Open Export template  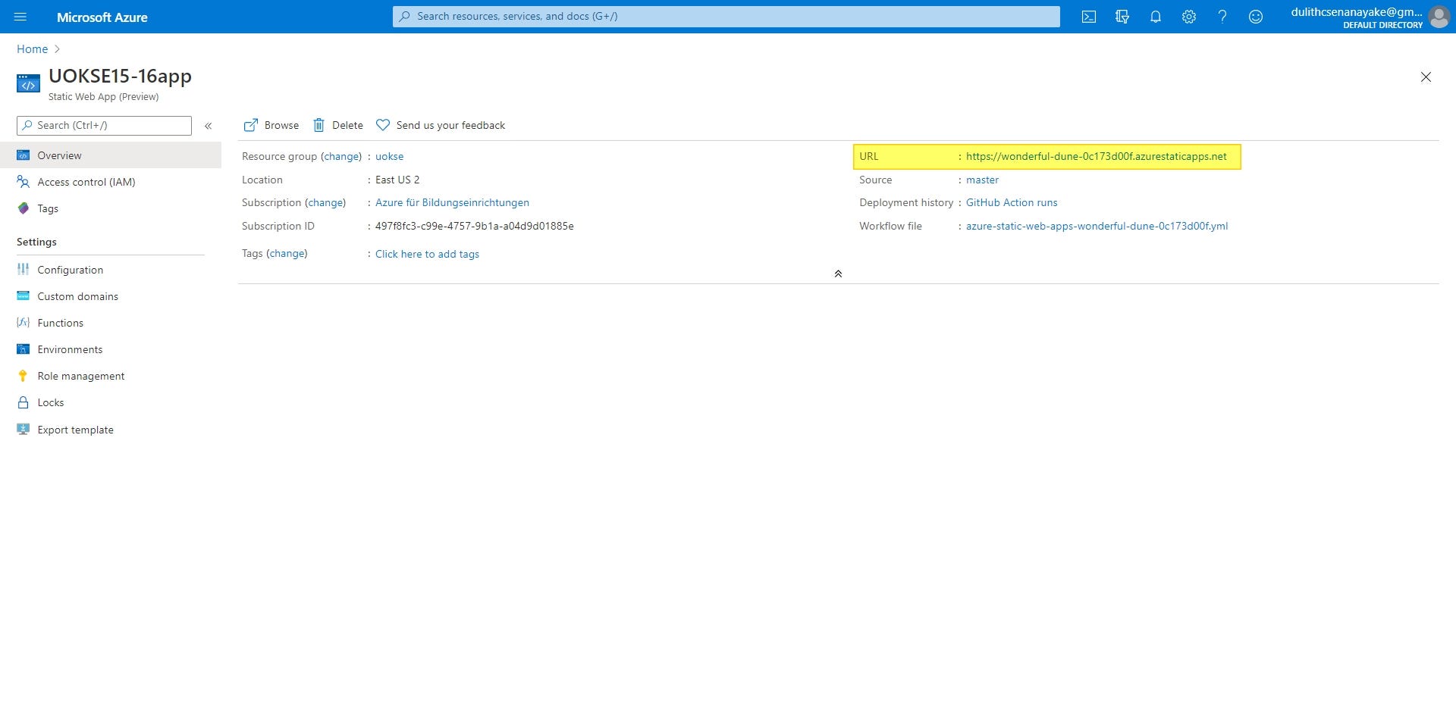pos(111,430)
